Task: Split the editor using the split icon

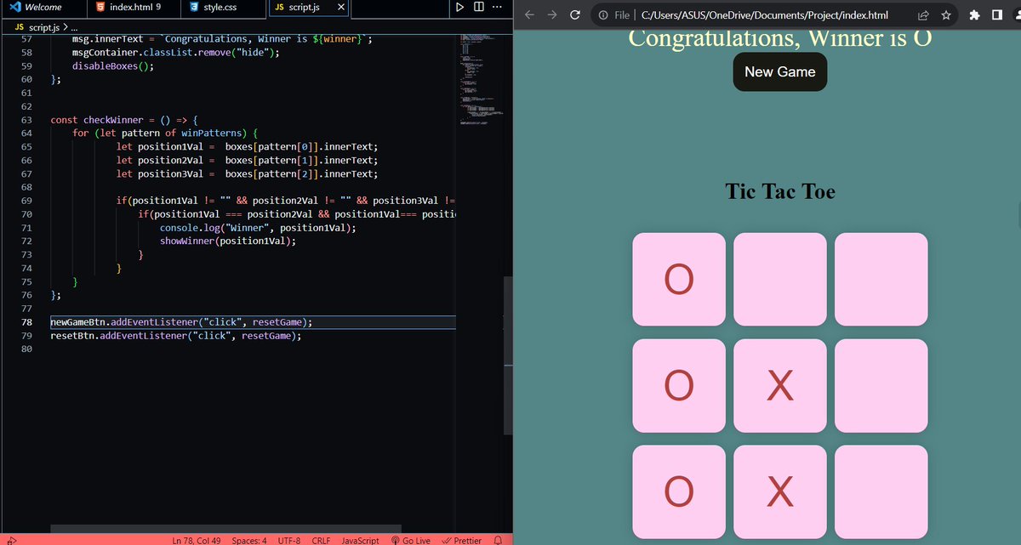Action: (x=478, y=8)
